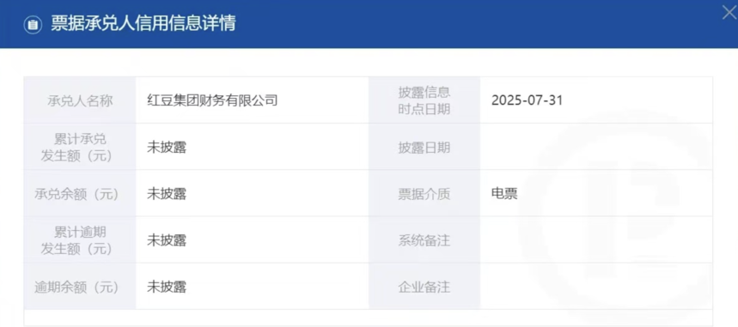Click the 系统备注 label cell

[x=424, y=240]
